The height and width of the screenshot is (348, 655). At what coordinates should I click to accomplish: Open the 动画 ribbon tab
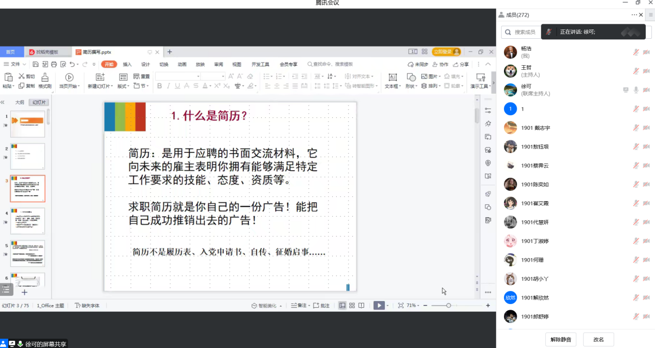(x=182, y=65)
